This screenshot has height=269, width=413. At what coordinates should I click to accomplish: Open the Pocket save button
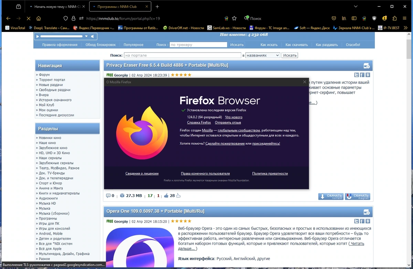(333, 19)
